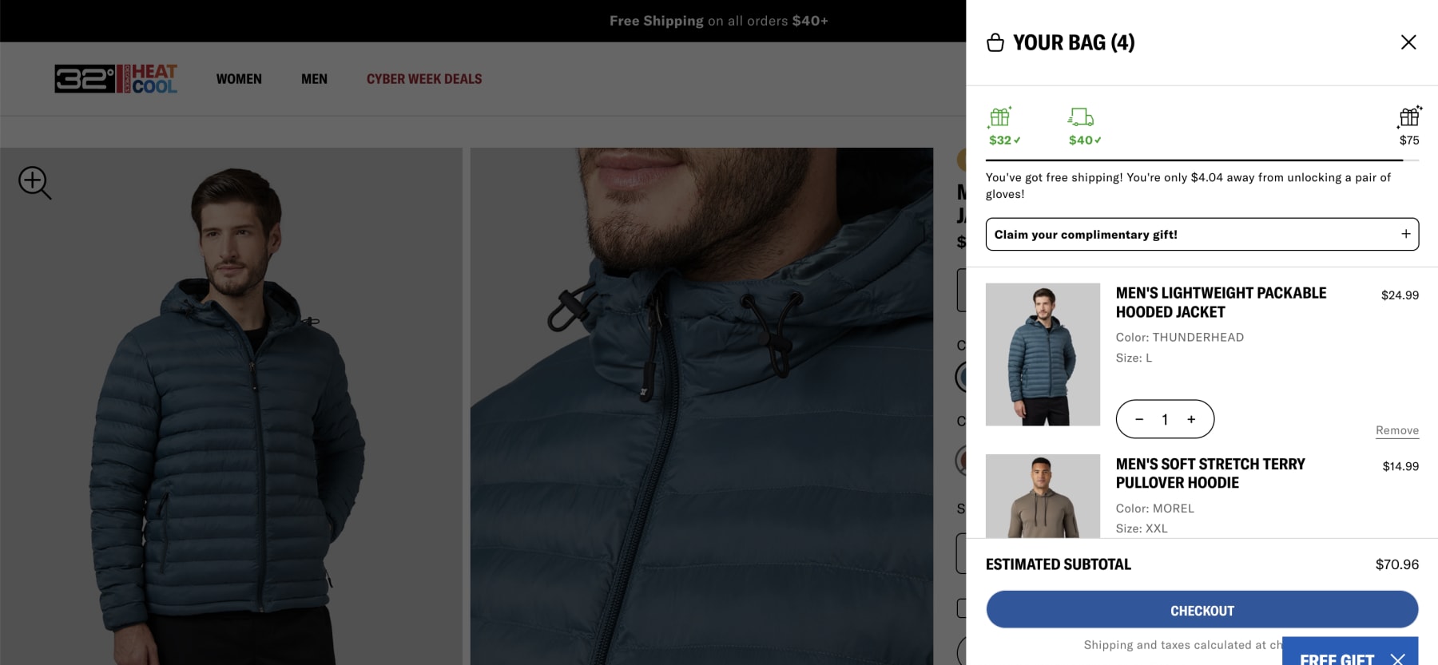1438x665 pixels.
Task: Decrease the packable jacket quantity
Action: (x=1139, y=419)
